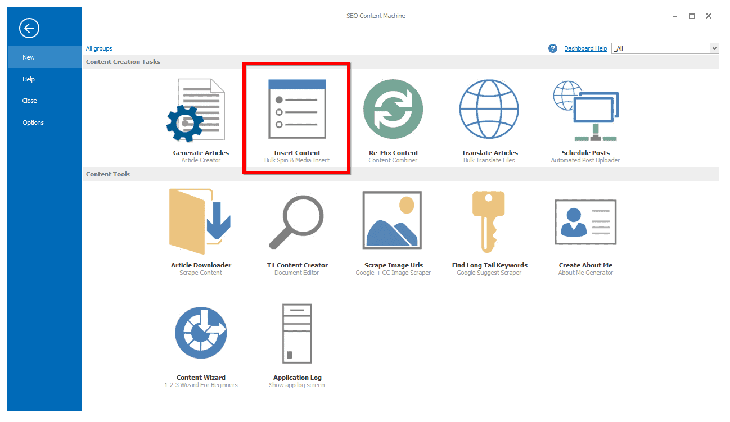Click the Generate Articles label text

pos(201,153)
